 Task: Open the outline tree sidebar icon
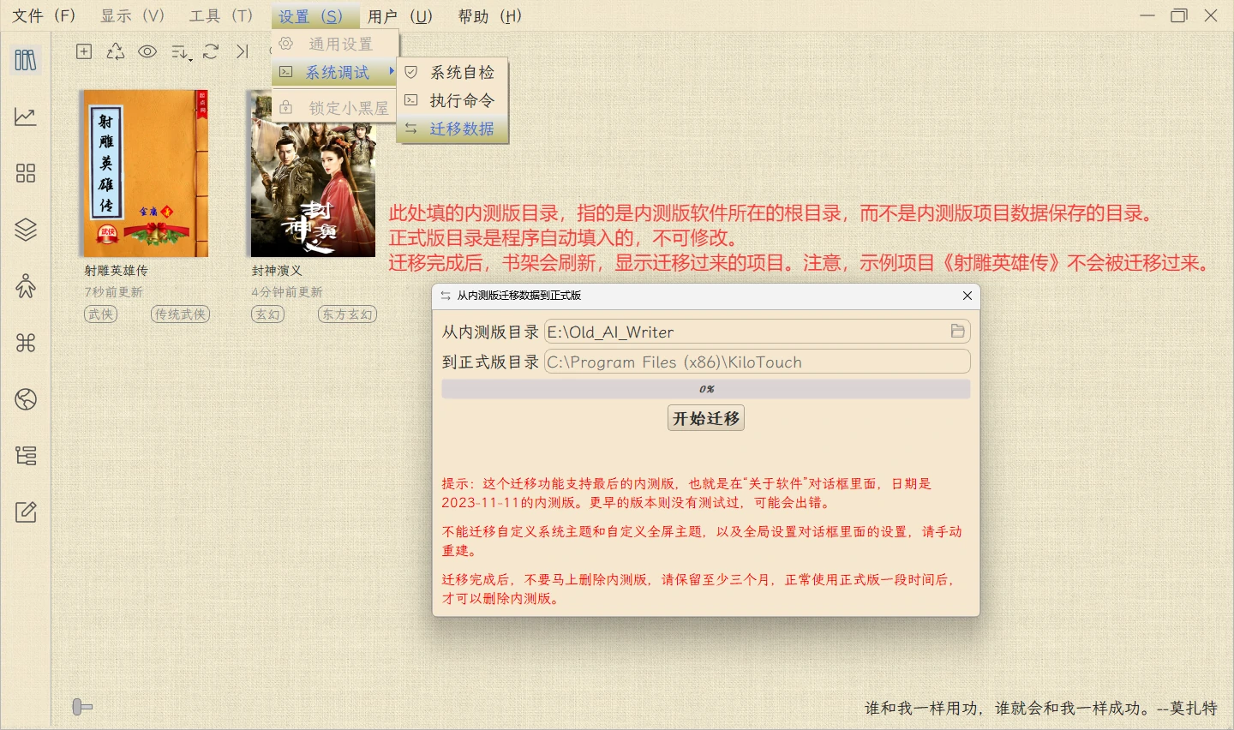[x=26, y=456]
